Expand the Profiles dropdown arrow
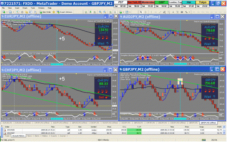The image size is (227, 142). (13, 12)
